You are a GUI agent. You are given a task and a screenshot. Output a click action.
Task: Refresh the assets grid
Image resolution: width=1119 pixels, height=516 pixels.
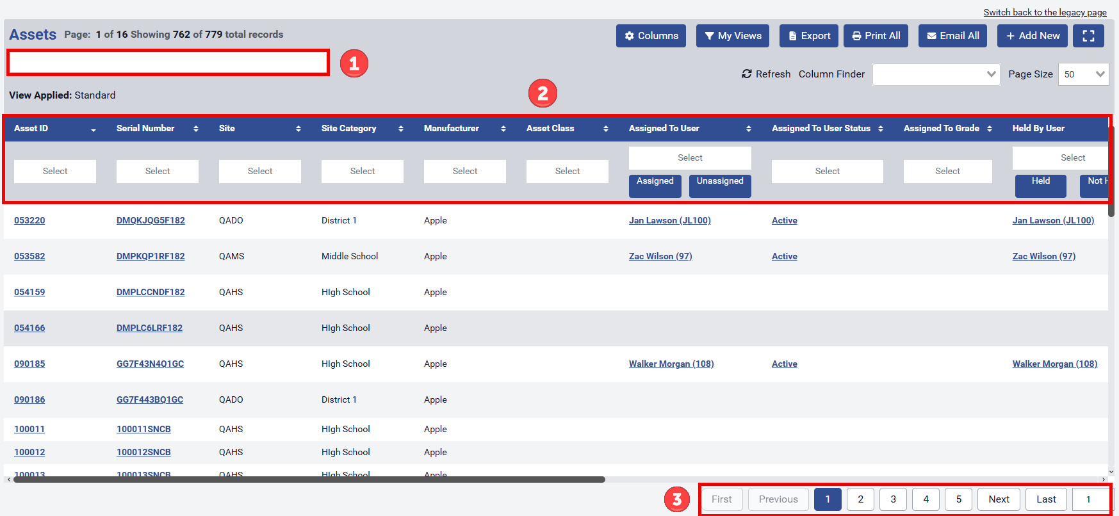tap(766, 74)
